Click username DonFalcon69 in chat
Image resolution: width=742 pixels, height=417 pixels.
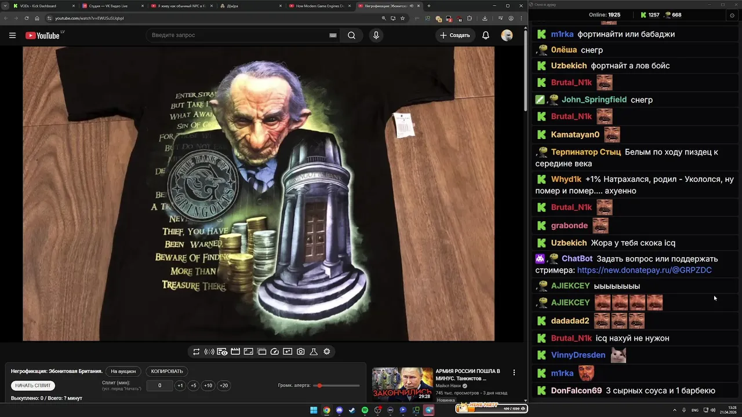pos(576,391)
